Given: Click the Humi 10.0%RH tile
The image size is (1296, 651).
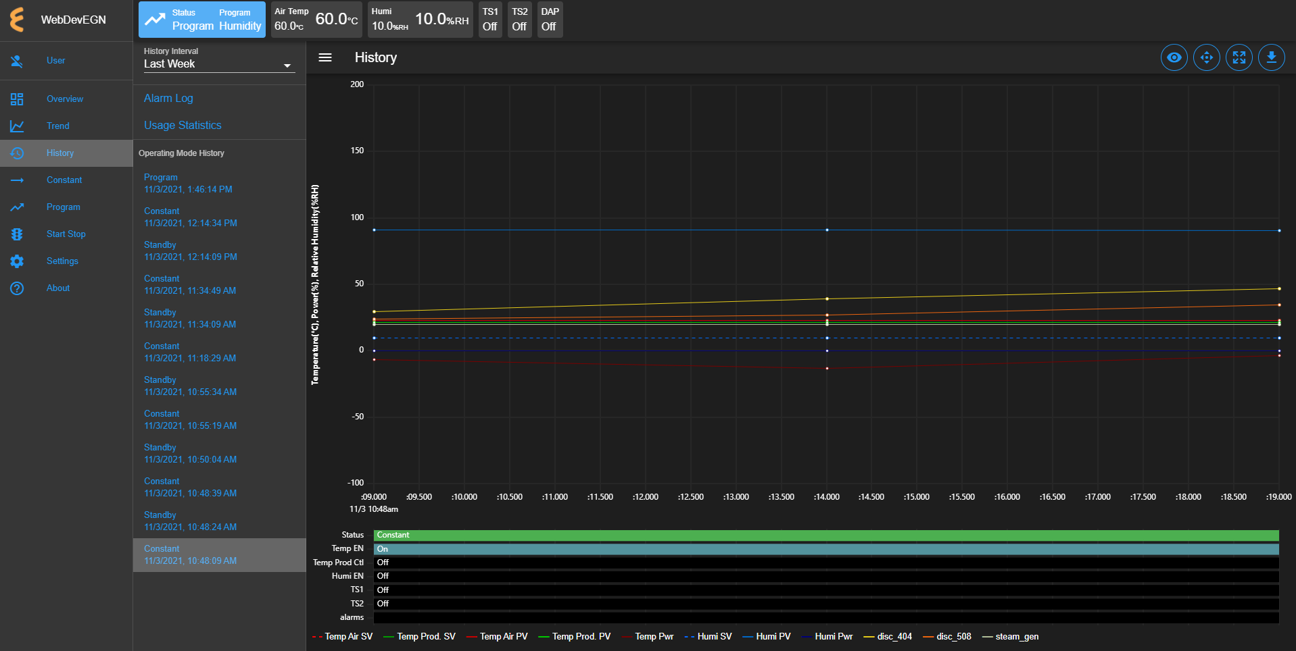Looking at the screenshot, I should (421, 20).
